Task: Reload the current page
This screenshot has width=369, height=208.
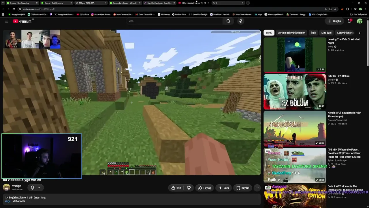Action: coord(14,9)
